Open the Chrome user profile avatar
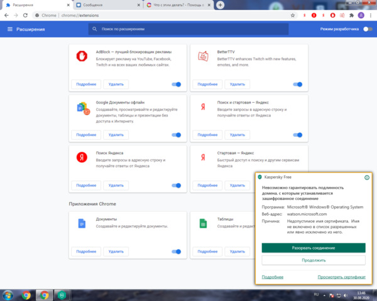377x301 pixels. pyautogui.click(x=361, y=15)
